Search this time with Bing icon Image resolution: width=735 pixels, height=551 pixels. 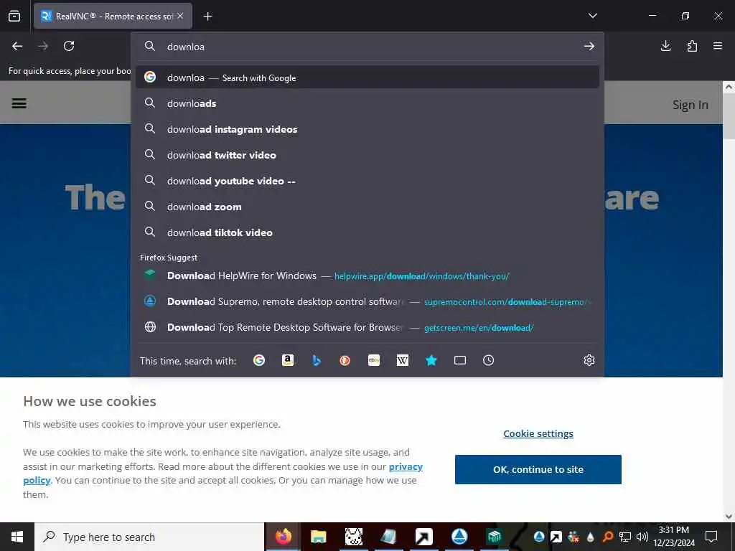pyautogui.click(x=317, y=360)
